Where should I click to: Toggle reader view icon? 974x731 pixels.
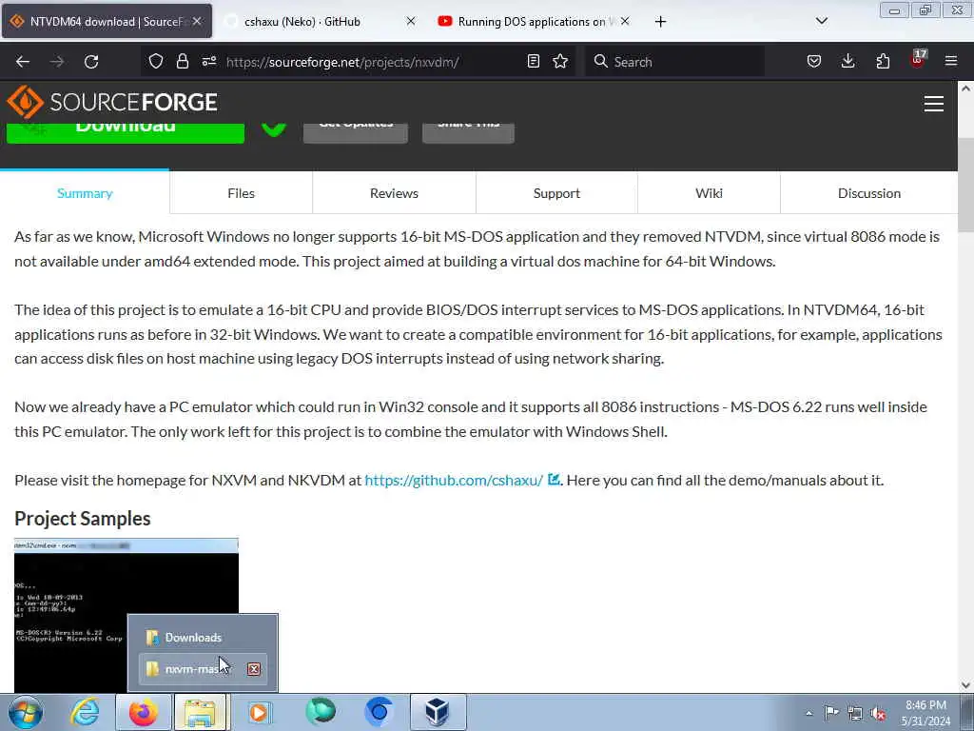[x=533, y=61]
